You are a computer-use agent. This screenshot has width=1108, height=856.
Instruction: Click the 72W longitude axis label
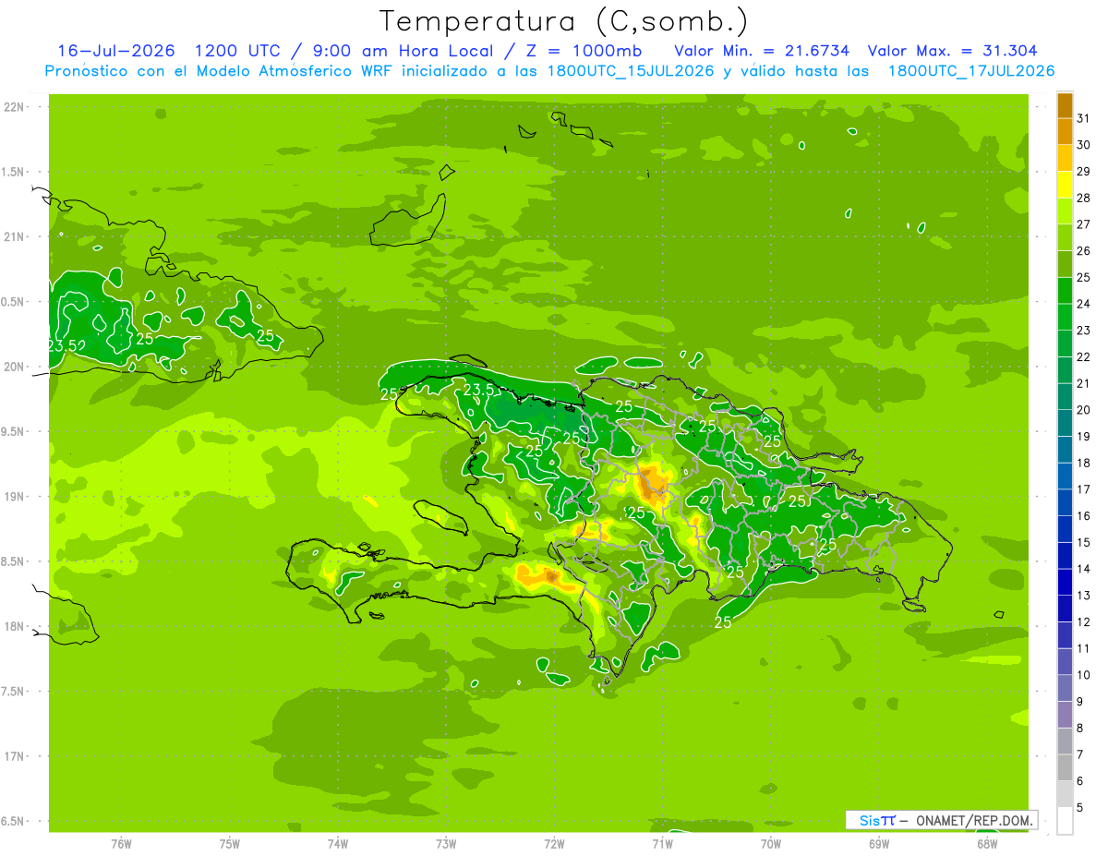(555, 843)
